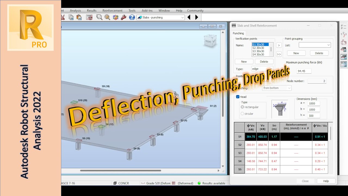Select the circular head type radio
348x196 pixels.
pos(242,114)
